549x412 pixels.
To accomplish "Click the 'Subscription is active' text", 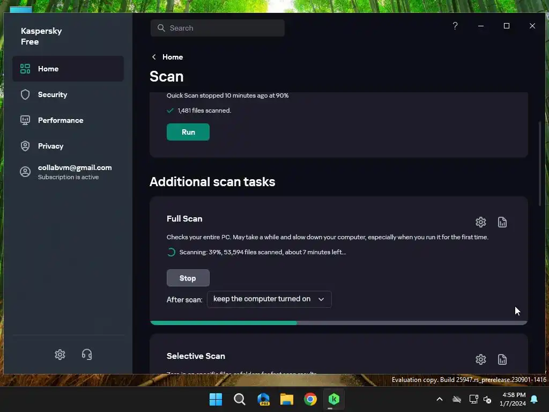I will 68,177.
